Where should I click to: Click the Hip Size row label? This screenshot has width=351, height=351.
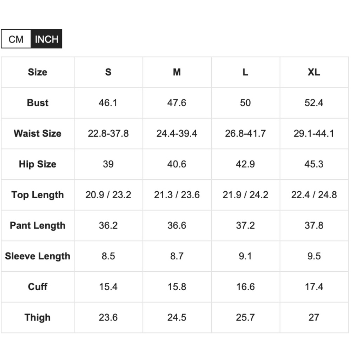click(38, 164)
